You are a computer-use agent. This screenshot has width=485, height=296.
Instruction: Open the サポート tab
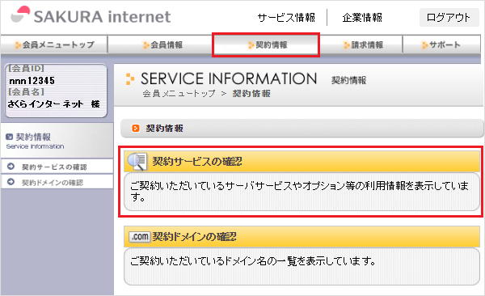(441, 44)
